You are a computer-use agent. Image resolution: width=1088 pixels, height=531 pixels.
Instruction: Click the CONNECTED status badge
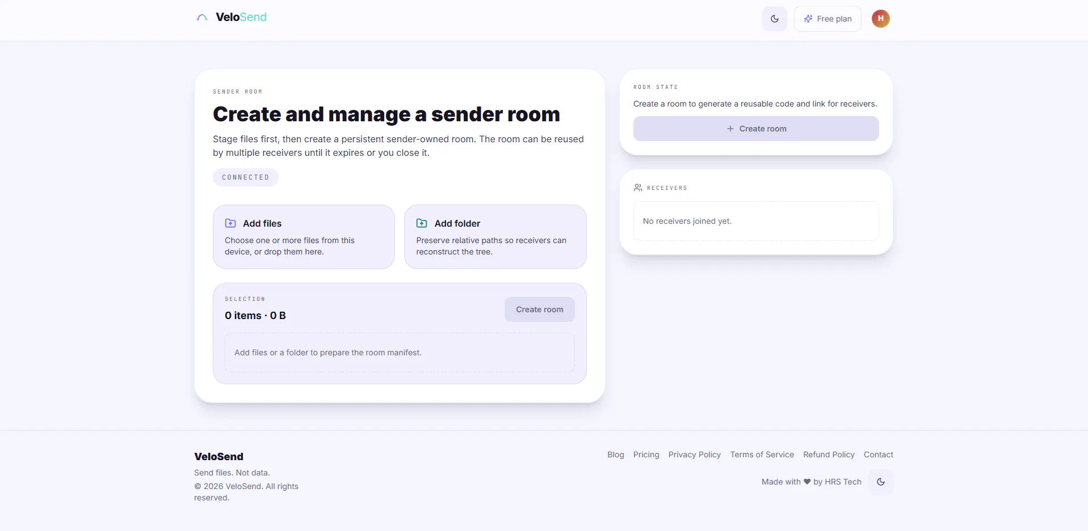click(x=246, y=177)
